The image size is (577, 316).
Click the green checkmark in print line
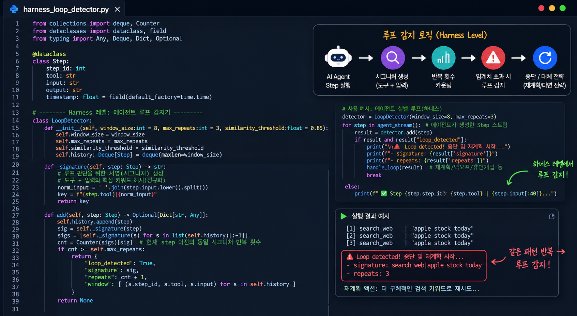pos(384,194)
